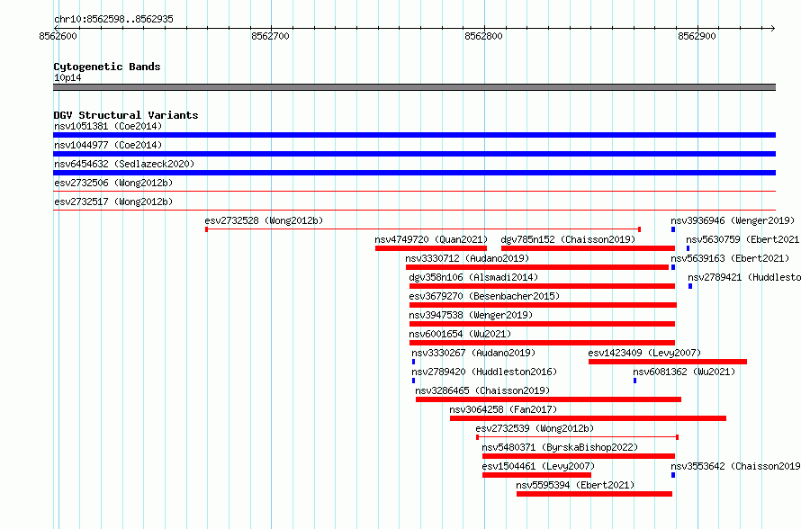This screenshot has width=801, height=529.
Task: Click the blue bar for nsv1044977
Action: tap(414, 154)
